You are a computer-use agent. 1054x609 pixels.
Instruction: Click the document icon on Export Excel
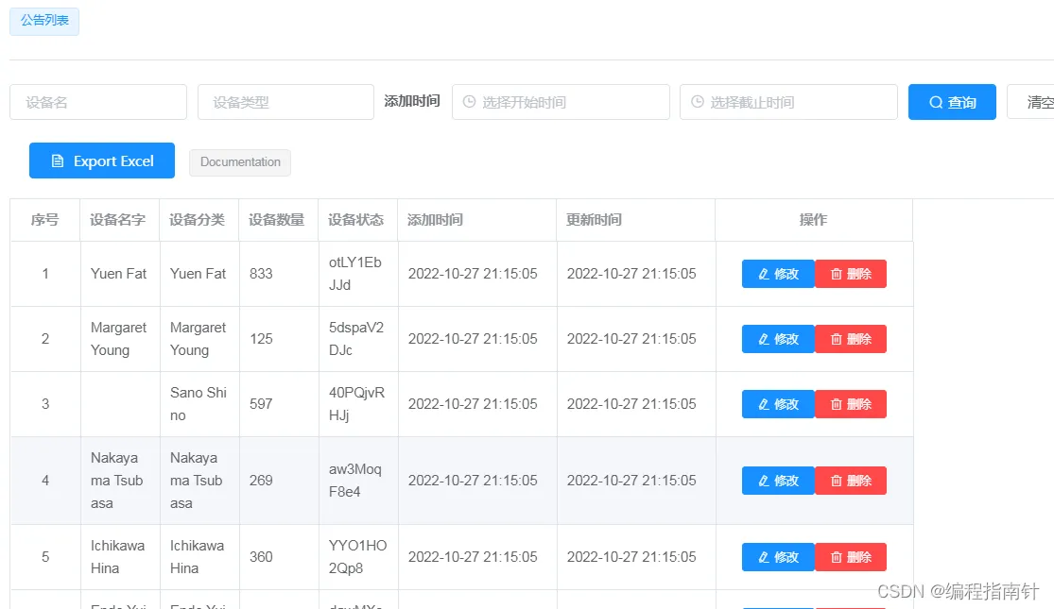coord(58,161)
